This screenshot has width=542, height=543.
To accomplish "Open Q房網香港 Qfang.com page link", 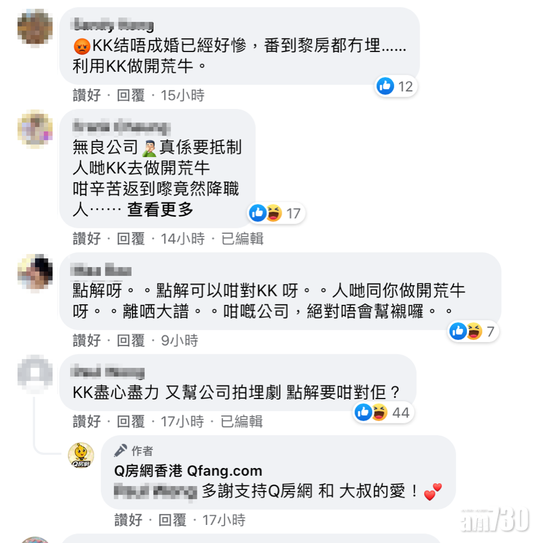I will click(188, 471).
